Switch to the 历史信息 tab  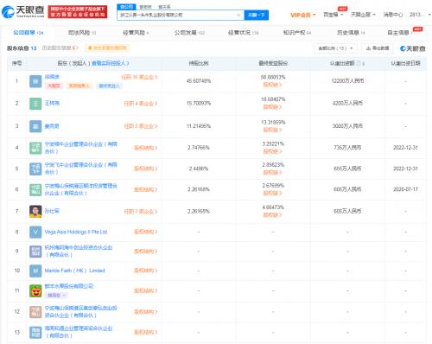[351, 33]
